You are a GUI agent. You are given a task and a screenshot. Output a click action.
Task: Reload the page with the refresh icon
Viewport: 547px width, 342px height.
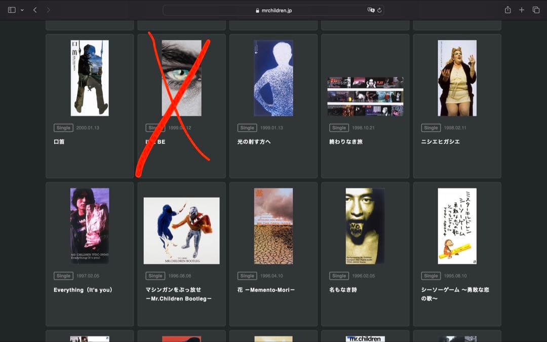[x=379, y=10]
